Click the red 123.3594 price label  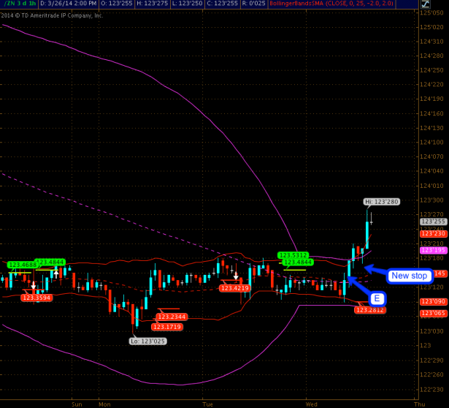tap(37, 298)
